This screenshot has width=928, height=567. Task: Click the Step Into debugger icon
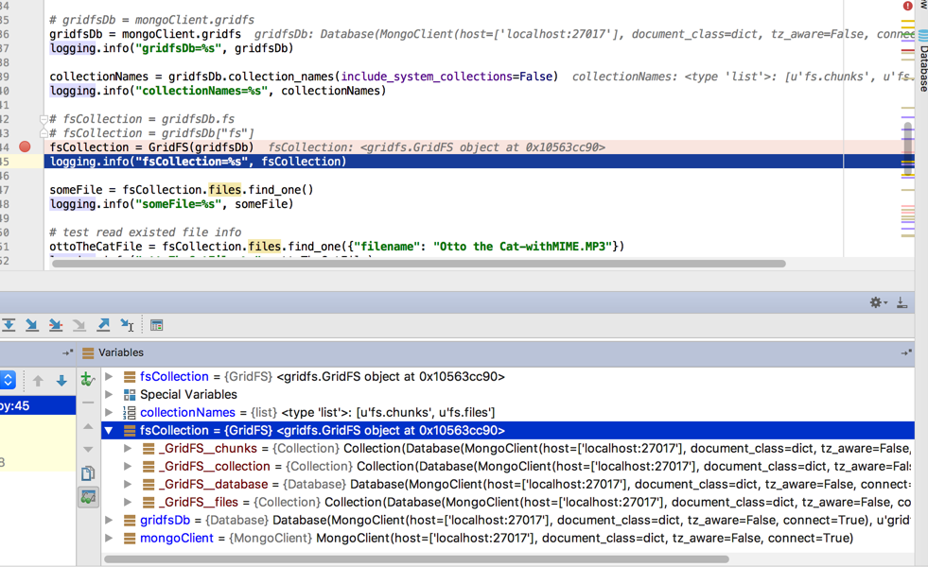32,324
